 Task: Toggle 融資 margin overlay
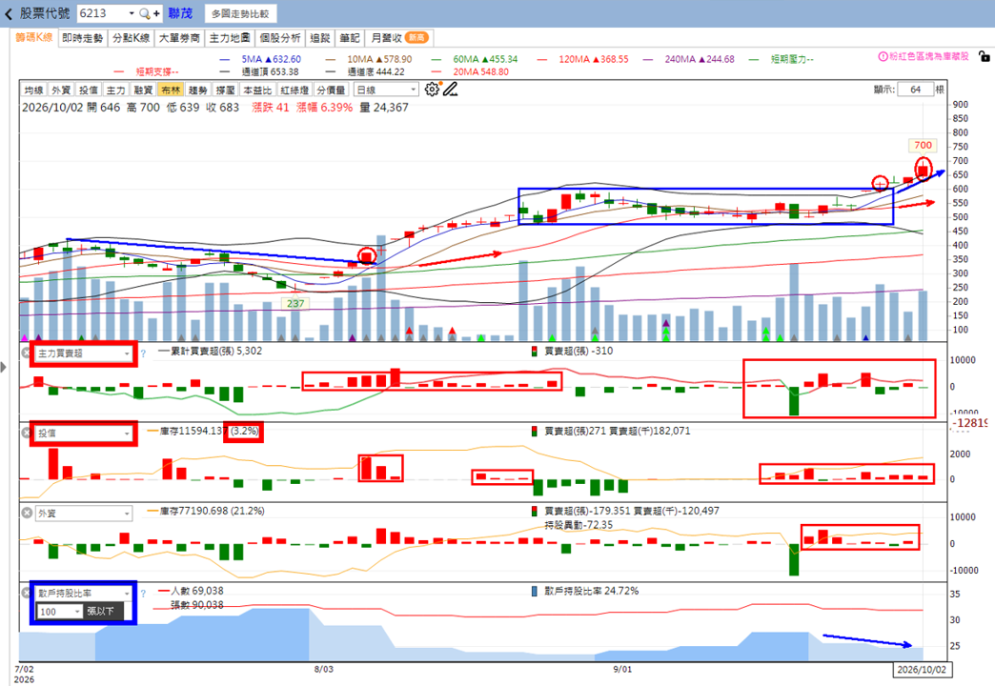coord(143,91)
